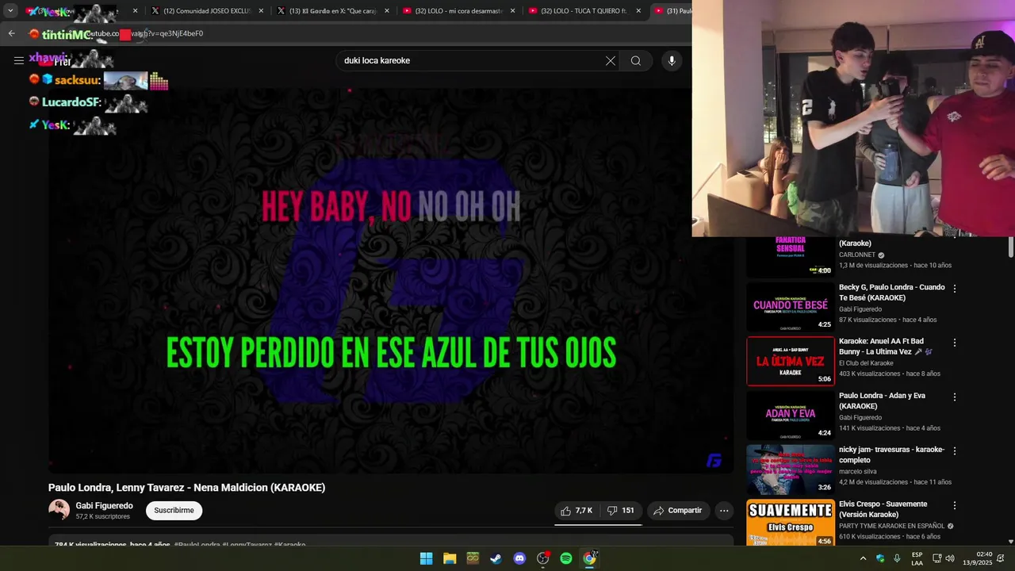This screenshot has width=1015, height=571.
Task: Open title 'Elvis Crespo - Suavemente (Versión Karaoke)'
Action: [x=883, y=509]
